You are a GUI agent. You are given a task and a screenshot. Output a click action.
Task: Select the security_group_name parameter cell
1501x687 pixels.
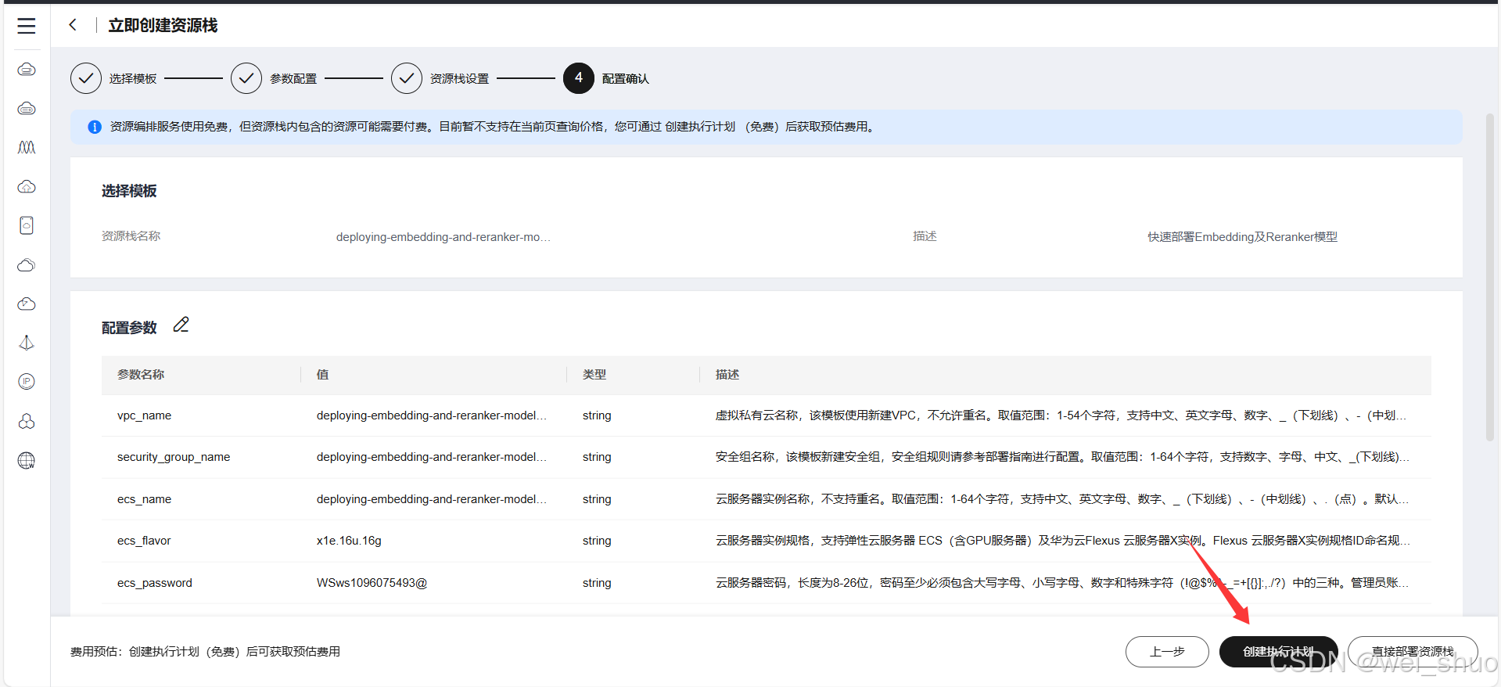pos(174,457)
